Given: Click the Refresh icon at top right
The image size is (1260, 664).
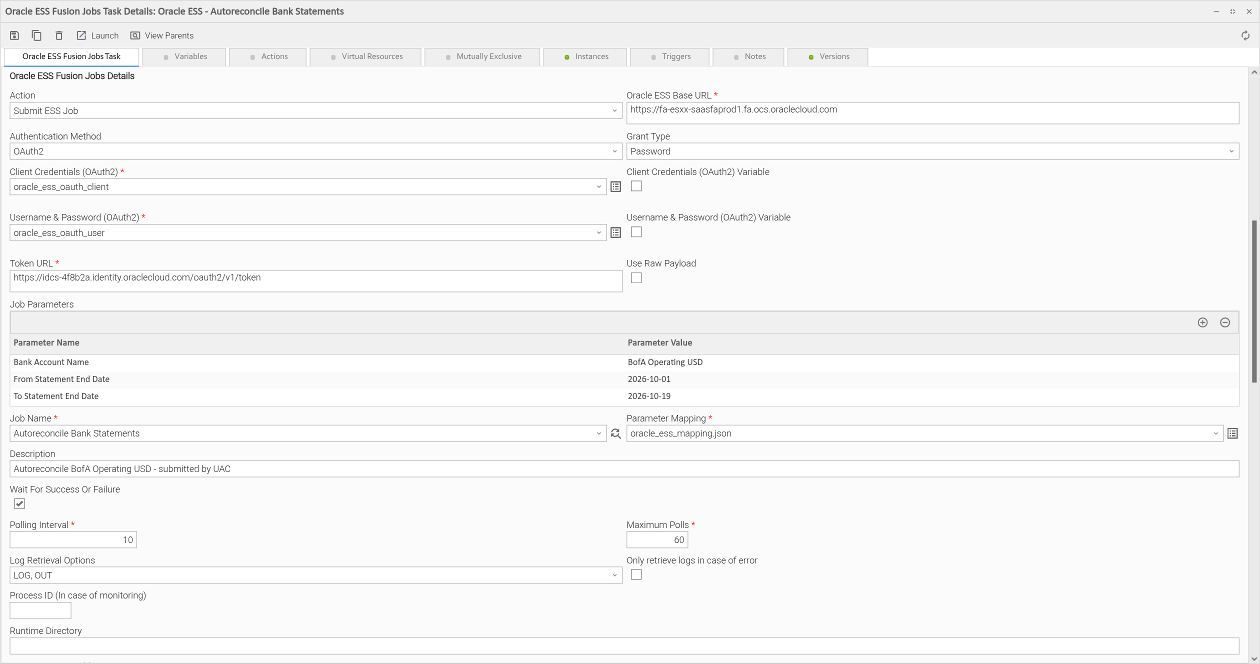Looking at the screenshot, I should click(x=1245, y=35).
